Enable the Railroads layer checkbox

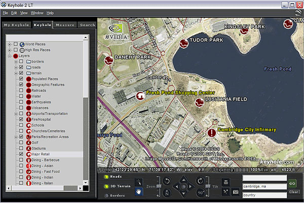point(21,91)
